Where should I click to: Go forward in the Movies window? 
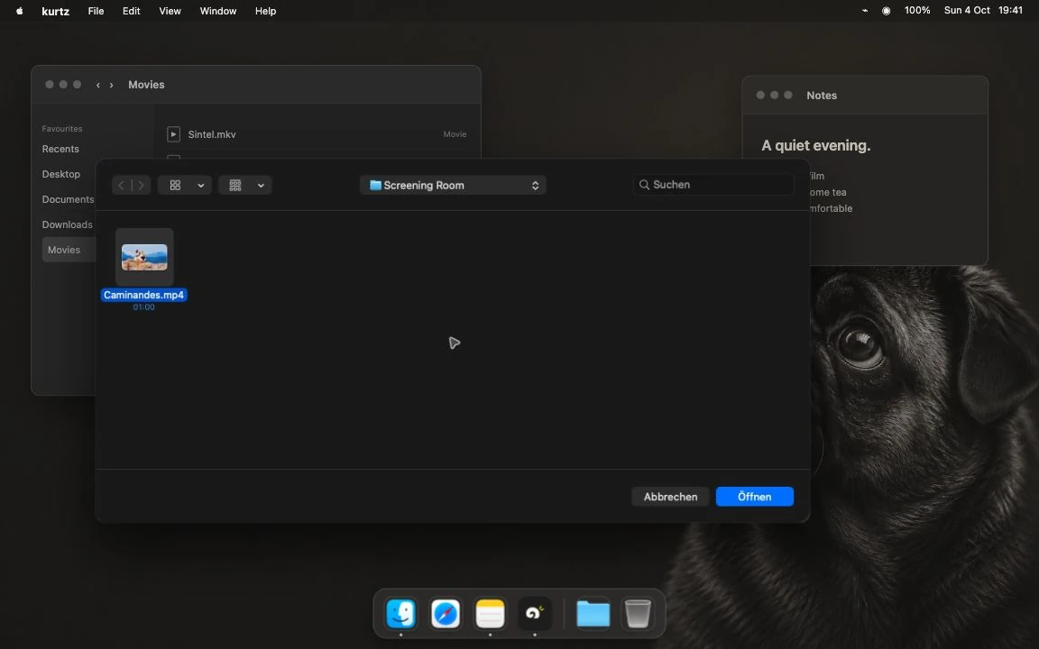(x=111, y=85)
